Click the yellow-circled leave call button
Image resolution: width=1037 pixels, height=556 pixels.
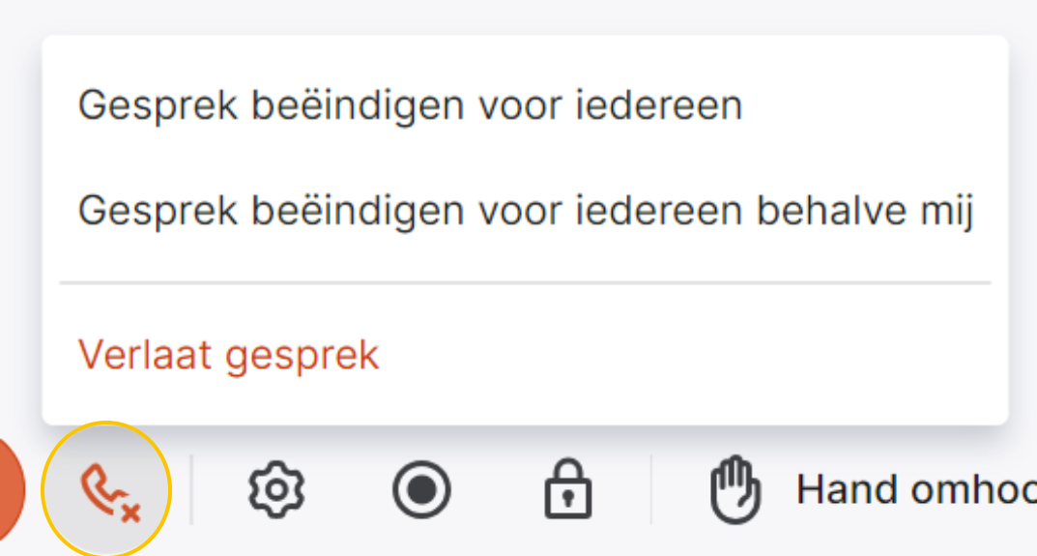pos(106,489)
